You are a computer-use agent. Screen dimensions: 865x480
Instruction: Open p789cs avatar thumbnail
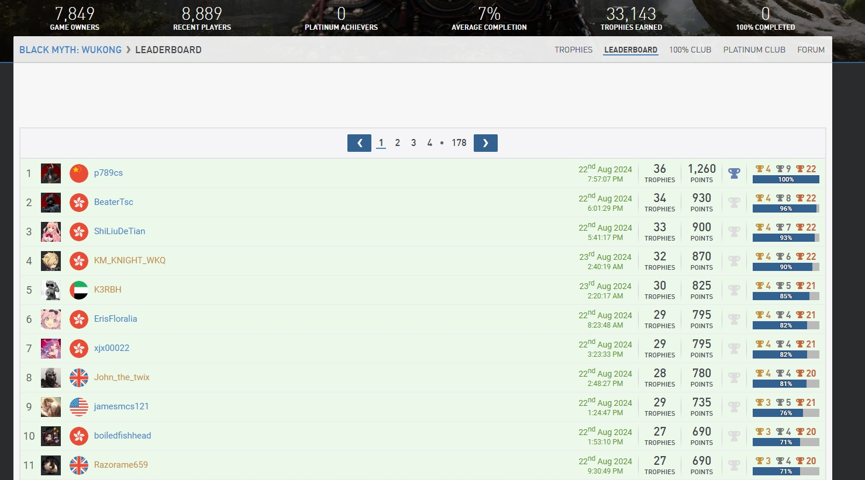pos(51,173)
